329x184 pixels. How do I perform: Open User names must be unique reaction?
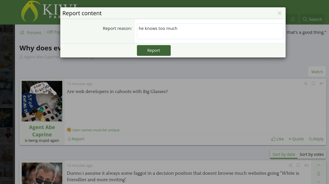coord(96,130)
